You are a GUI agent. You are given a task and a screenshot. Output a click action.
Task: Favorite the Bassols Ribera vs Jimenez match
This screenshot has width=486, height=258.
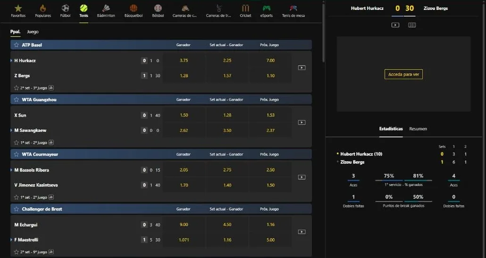tap(17, 197)
